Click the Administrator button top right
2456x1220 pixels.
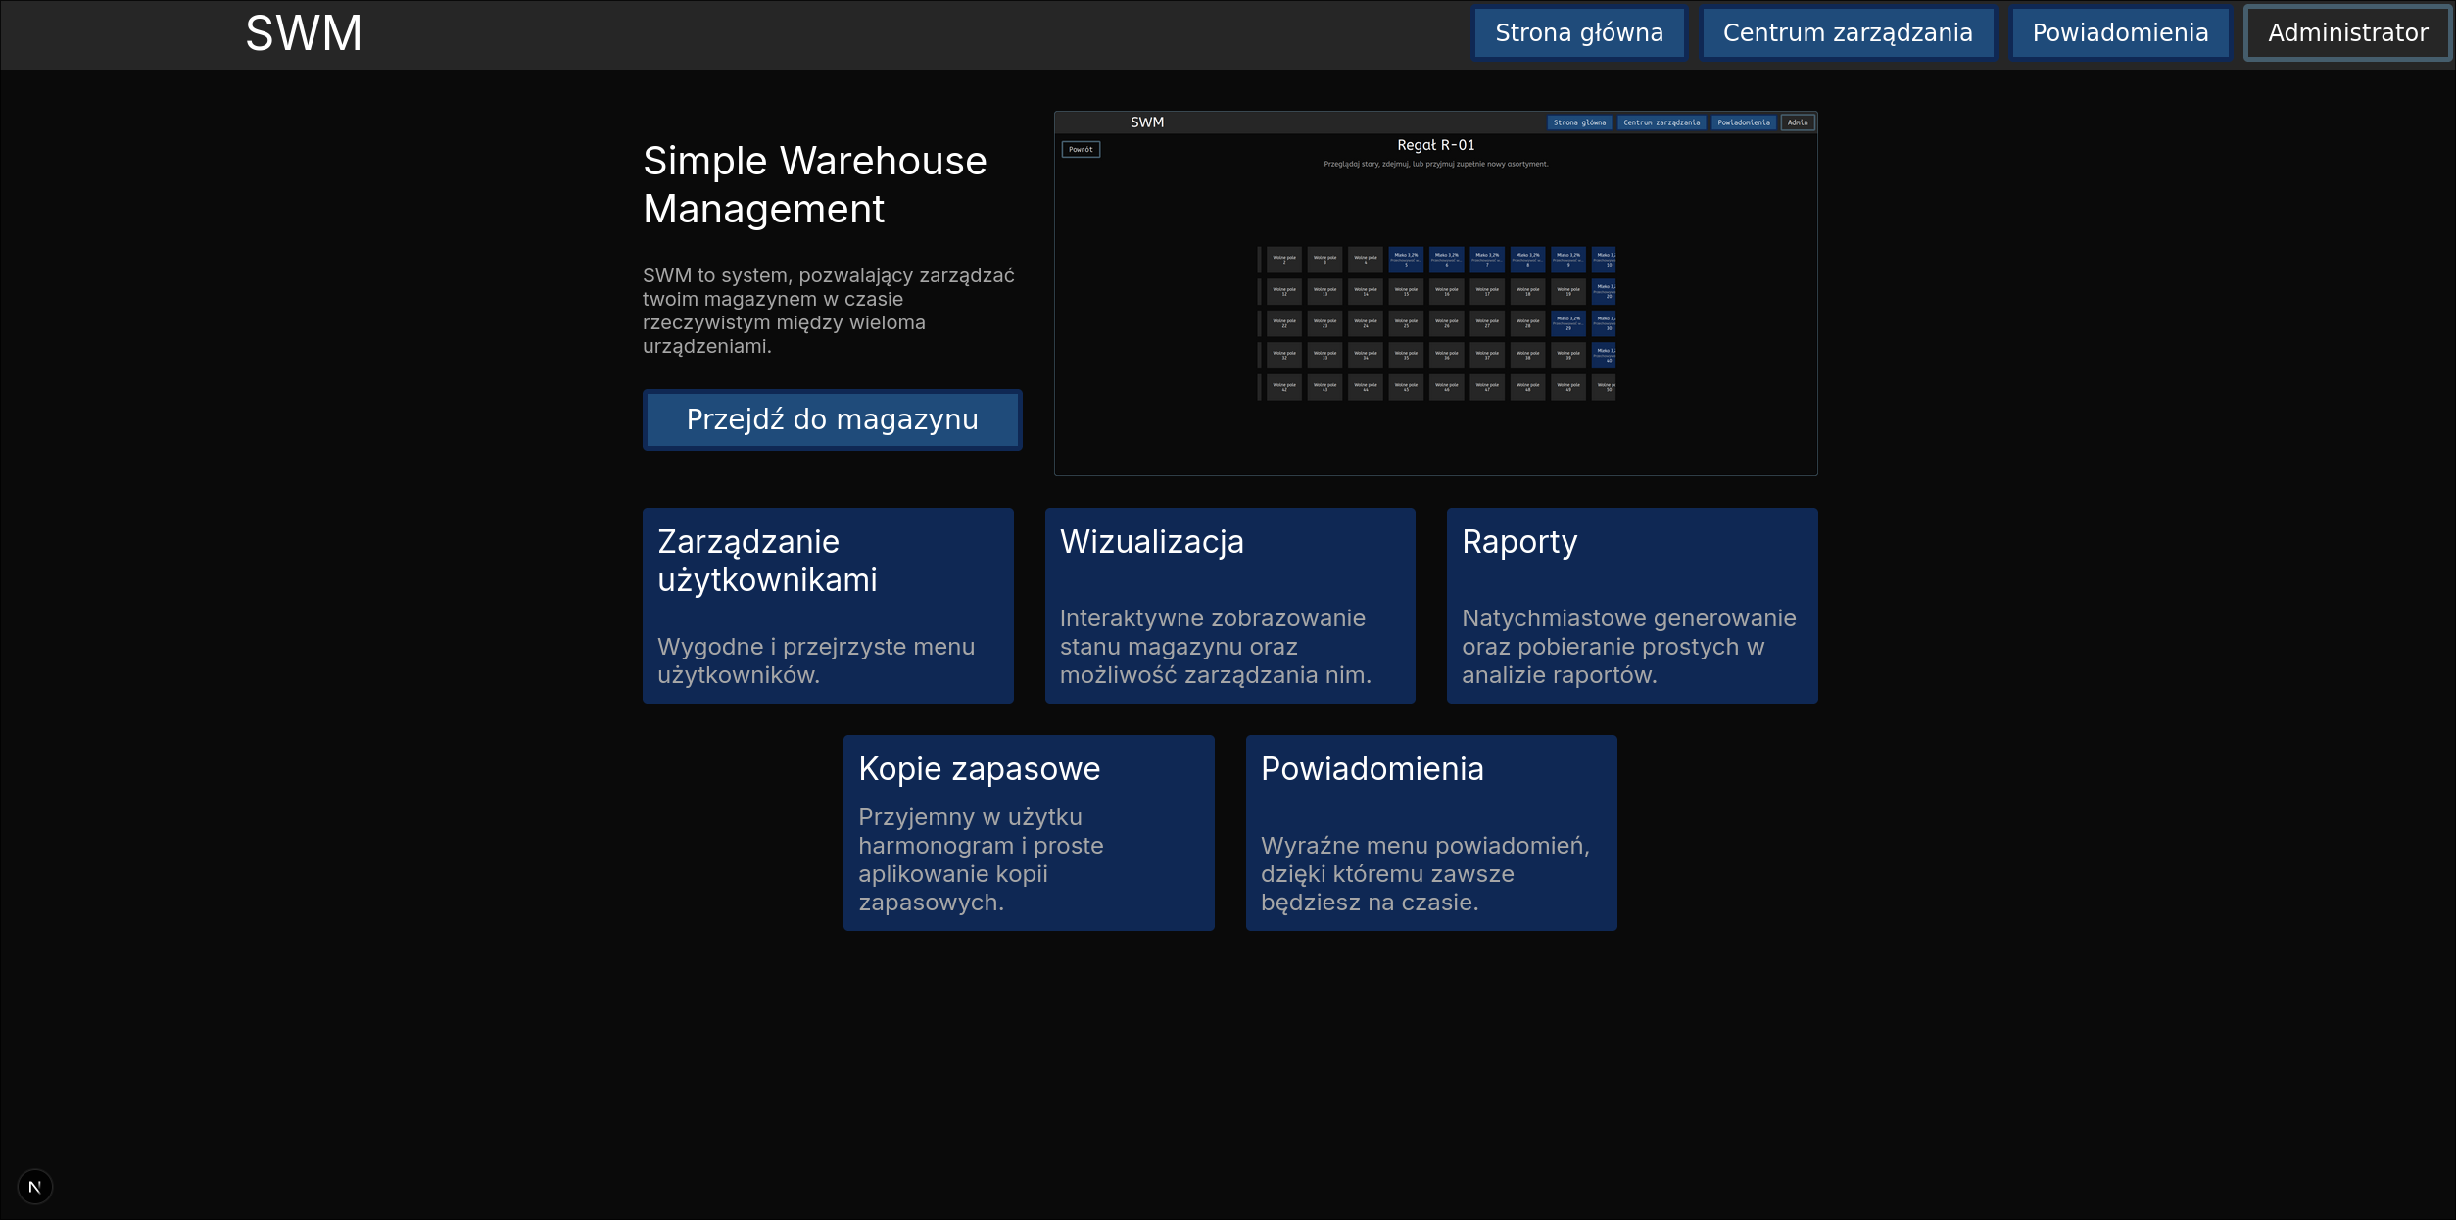[2347, 32]
